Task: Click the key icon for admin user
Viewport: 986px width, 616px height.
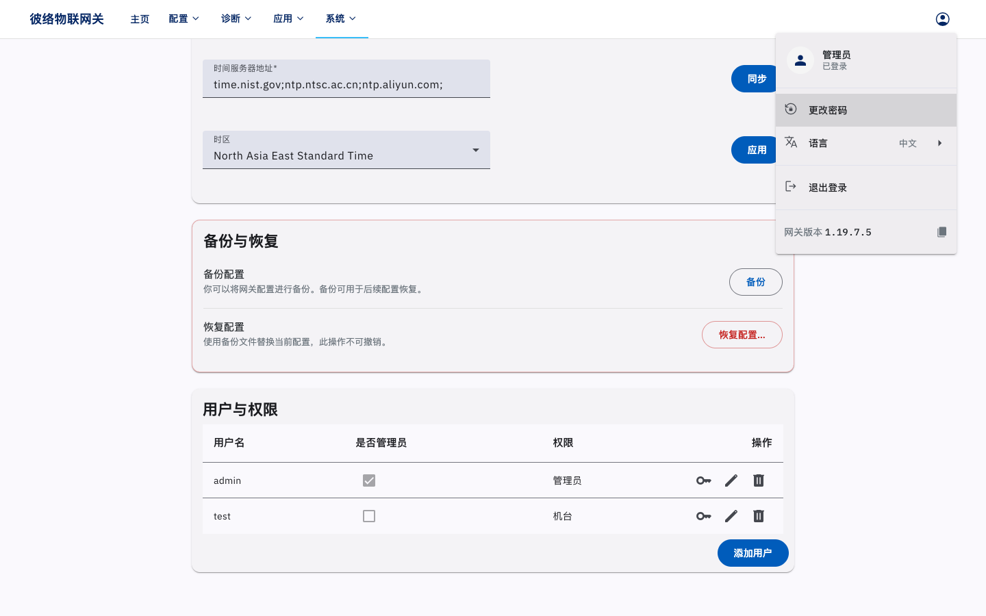Action: tap(704, 480)
